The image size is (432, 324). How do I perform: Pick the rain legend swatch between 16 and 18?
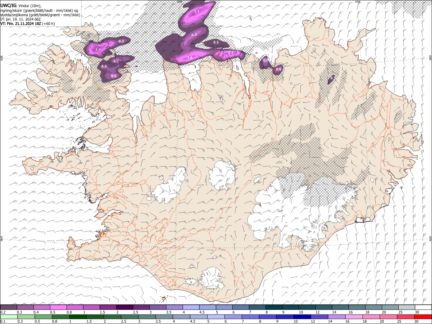[x=354, y=317]
